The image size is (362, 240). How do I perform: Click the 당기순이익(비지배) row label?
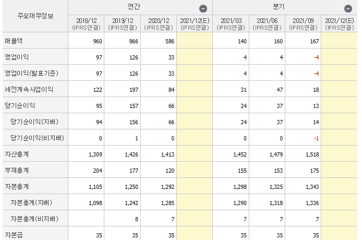tap(37, 138)
